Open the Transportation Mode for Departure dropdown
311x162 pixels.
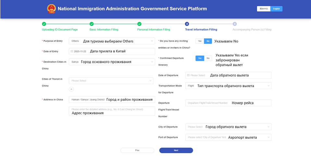228,86
